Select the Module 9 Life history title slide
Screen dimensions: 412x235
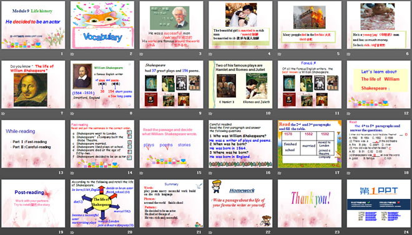click(x=33, y=25)
